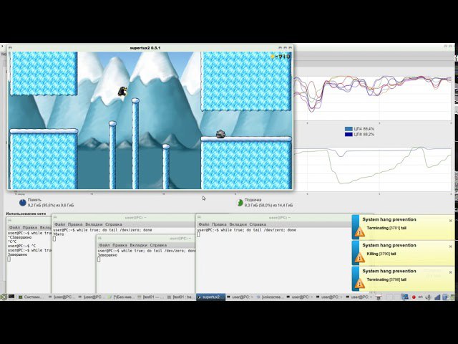
Task: Open Файл menu in terminal showing Убито
Action: [60, 224]
